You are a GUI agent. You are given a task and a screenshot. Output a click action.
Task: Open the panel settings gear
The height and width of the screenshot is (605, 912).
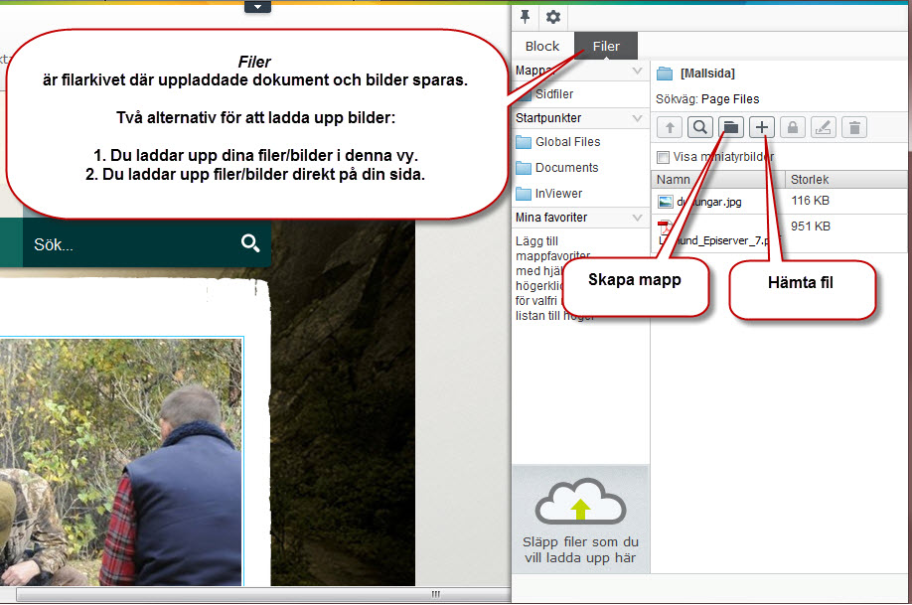click(x=553, y=17)
